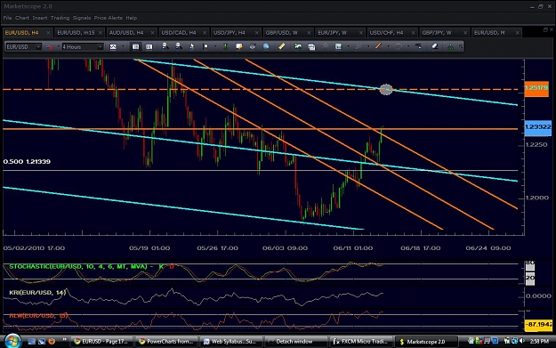Click the crosshair marker tool icon
Viewport: 556px width, 348px height.
pyautogui.click(x=205, y=47)
